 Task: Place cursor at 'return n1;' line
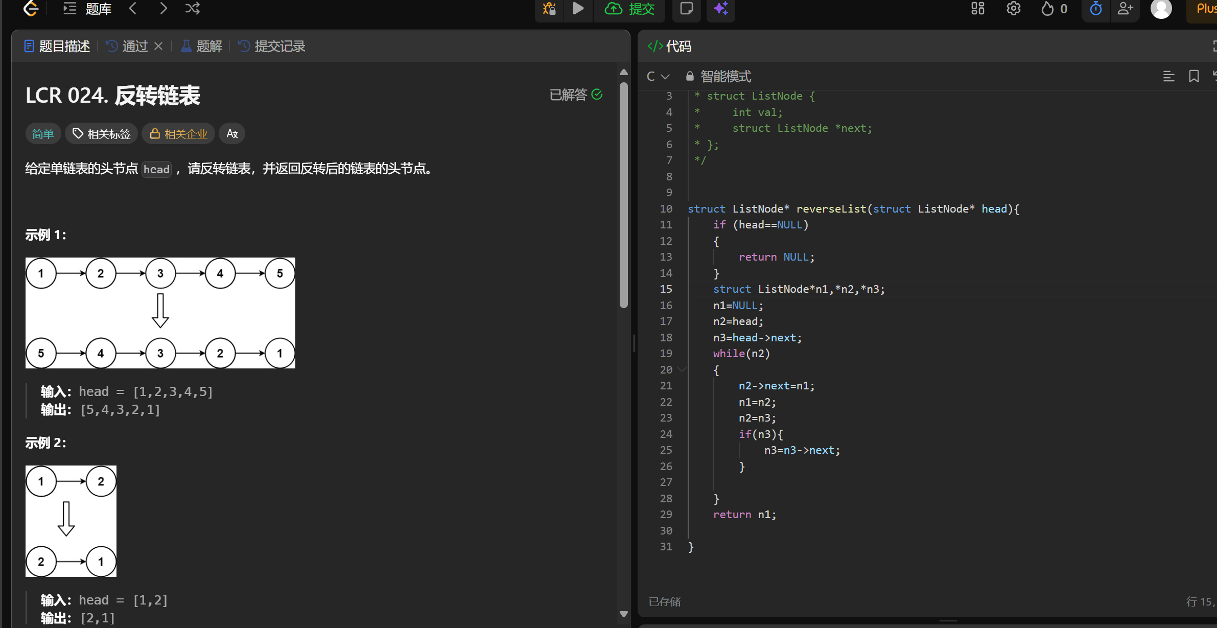pyautogui.click(x=744, y=515)
